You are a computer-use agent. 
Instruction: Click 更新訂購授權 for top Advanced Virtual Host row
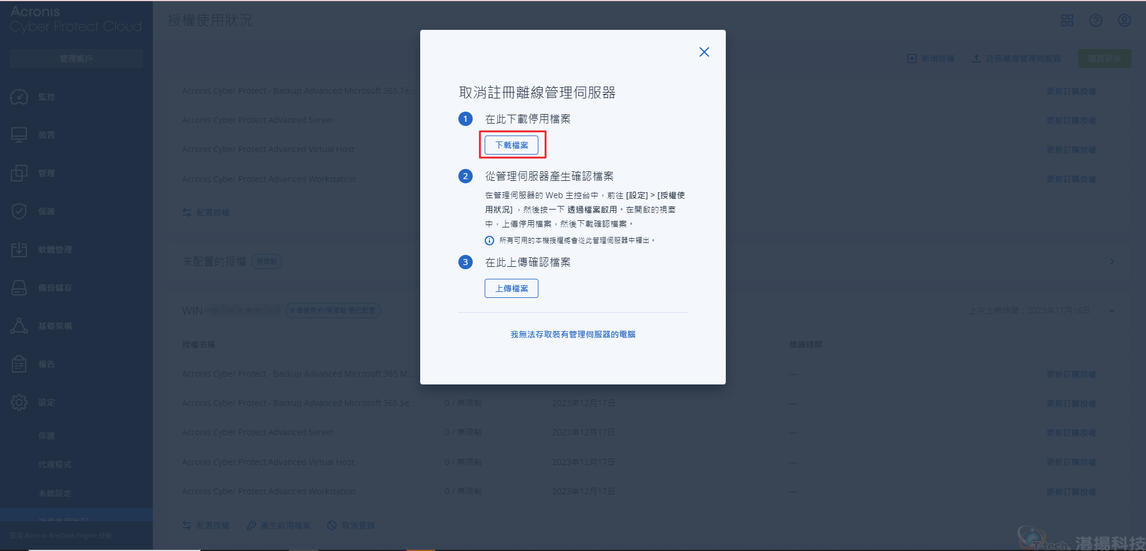pos(1071,150)
